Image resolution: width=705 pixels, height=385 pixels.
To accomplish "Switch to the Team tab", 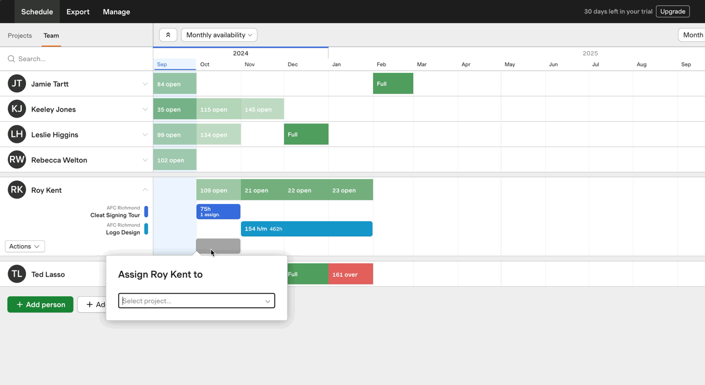I will (51, 35).
